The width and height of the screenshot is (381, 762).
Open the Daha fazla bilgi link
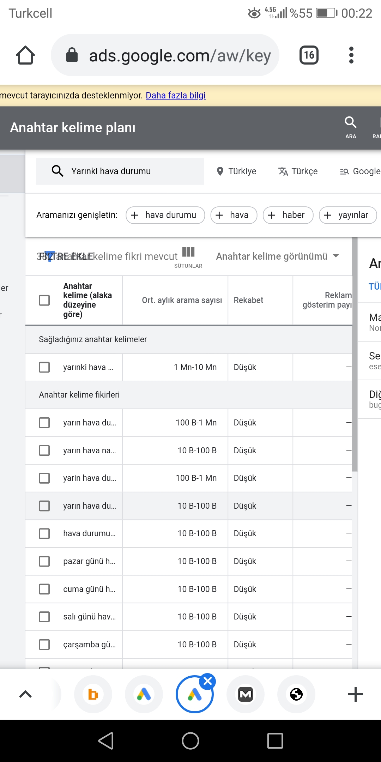pyautogui.click(x=176, y=95)
